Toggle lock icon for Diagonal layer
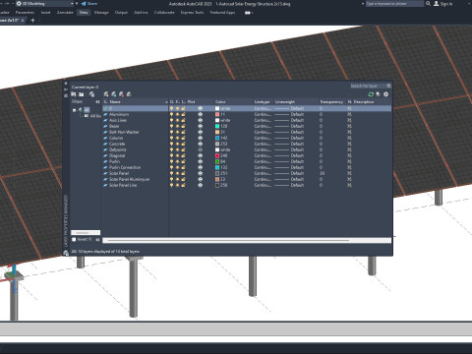This screenshot has width=472, height=354. tap(183, 155)
